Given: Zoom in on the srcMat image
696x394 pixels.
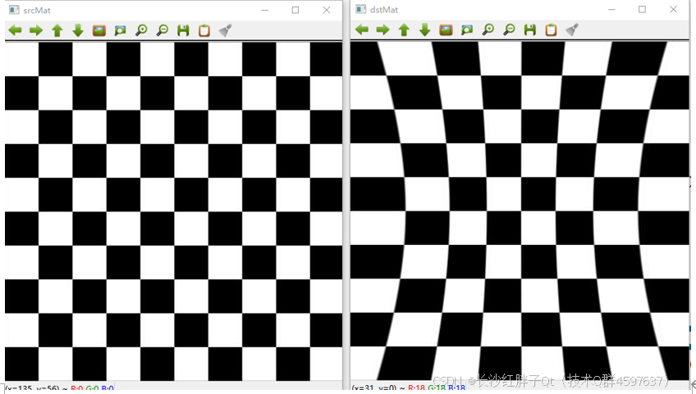Looking at the screenshot, I should coord(141,30).
